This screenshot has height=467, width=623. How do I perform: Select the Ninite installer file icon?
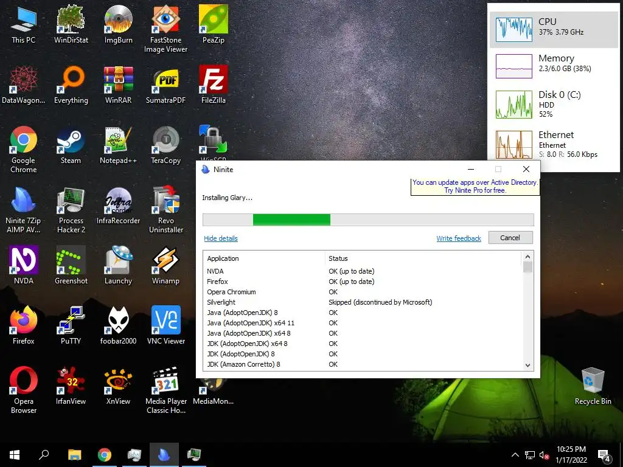click(x=24, y=210)
